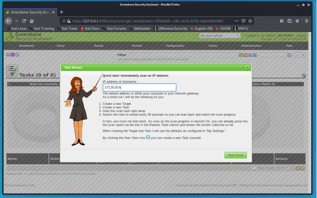Open Kali Linux bookmark

[x=16, y=29]
